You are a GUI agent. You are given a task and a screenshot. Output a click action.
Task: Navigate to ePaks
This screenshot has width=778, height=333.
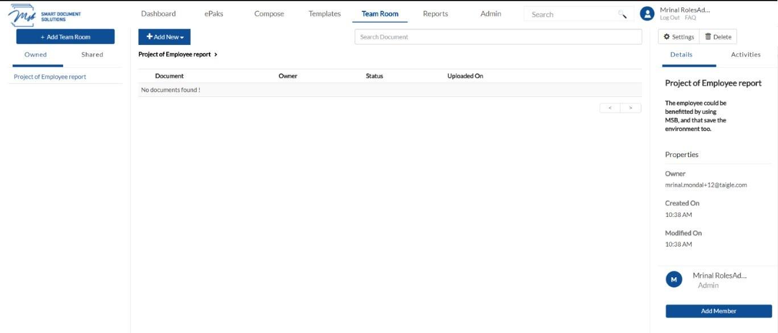214,14
